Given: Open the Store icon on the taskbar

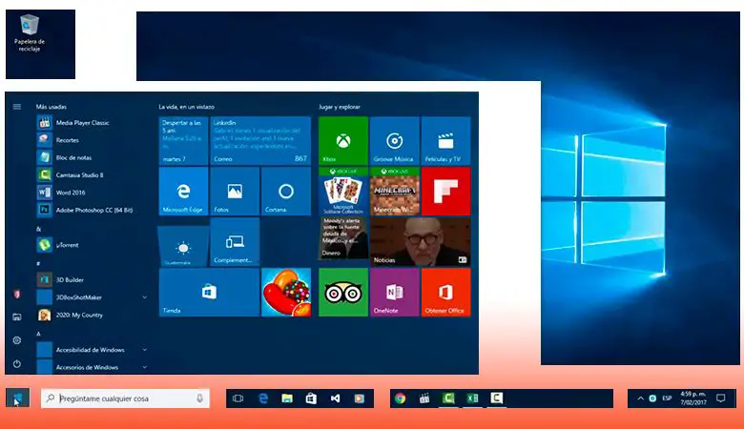Looking at the screenshot, I should pyautogui.click(x=311, y=398).
